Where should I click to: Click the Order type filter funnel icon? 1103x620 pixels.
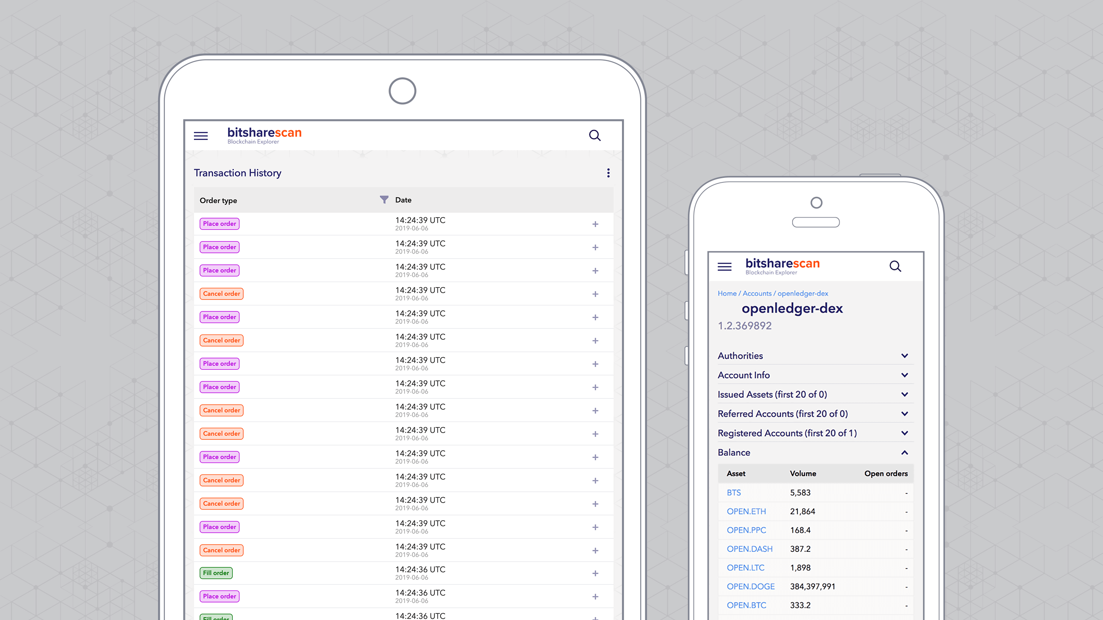384,200
